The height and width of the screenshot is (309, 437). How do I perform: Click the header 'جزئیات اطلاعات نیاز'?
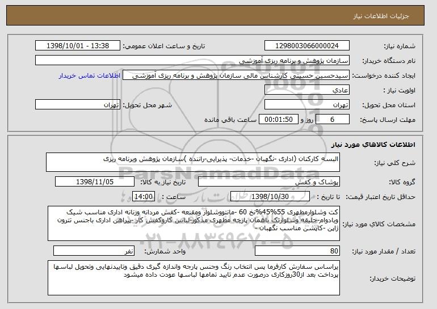point(381,16)
